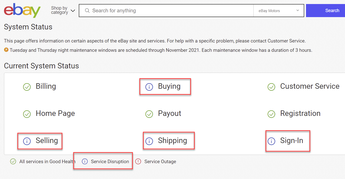Click the red Service Outage legend icon

pos(138,161)
